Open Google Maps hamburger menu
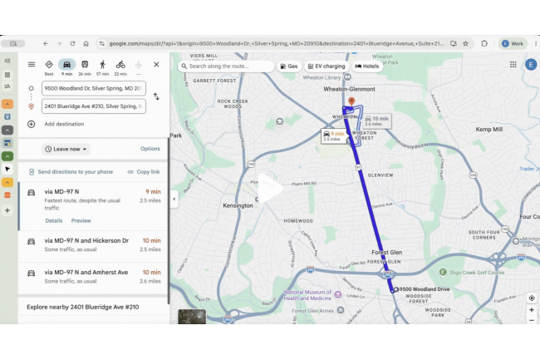 (32, 64)
